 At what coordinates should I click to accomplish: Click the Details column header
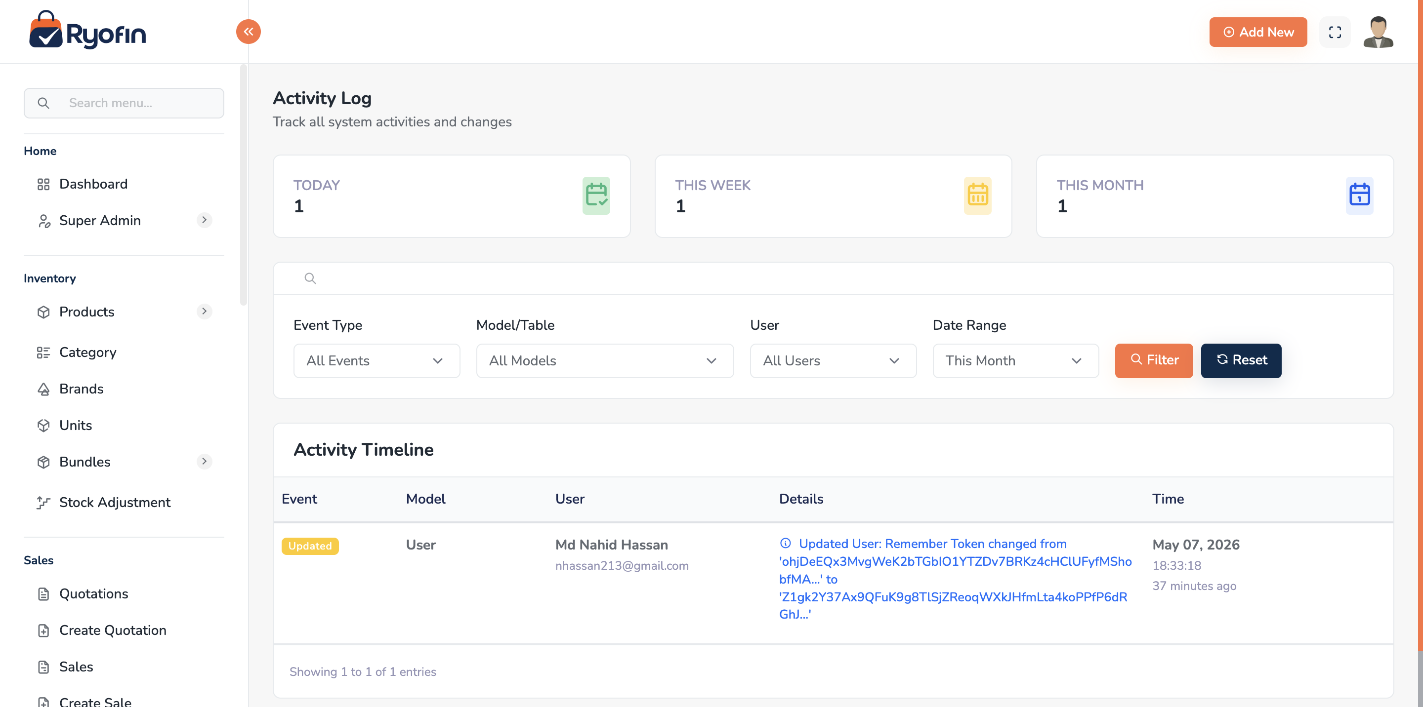point(801,499)
